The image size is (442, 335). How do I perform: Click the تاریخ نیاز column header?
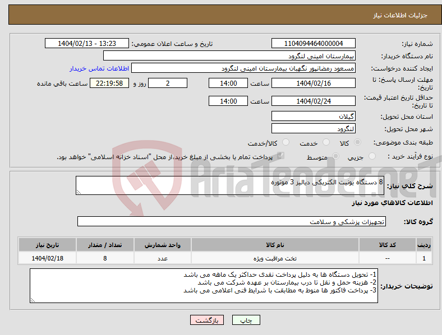47,245
